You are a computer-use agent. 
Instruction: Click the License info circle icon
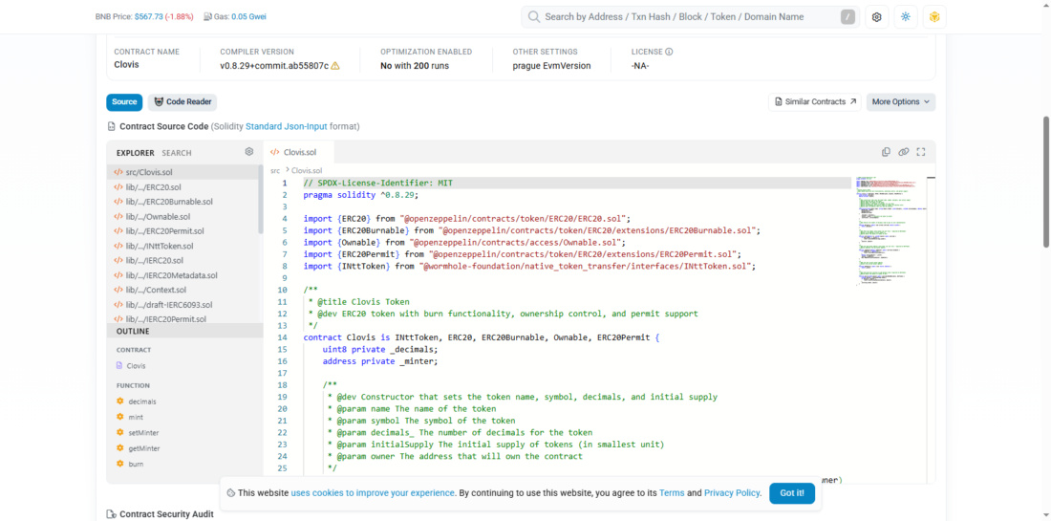point(669,52)
